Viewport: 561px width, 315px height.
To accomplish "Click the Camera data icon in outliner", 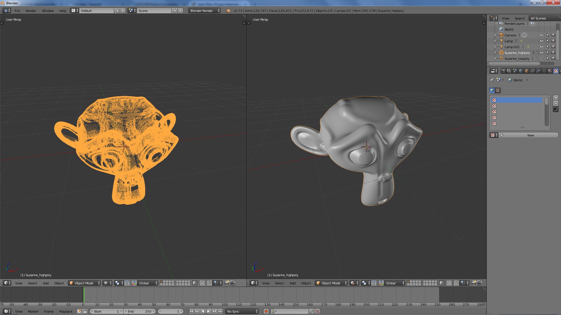I will click(524, 35).
